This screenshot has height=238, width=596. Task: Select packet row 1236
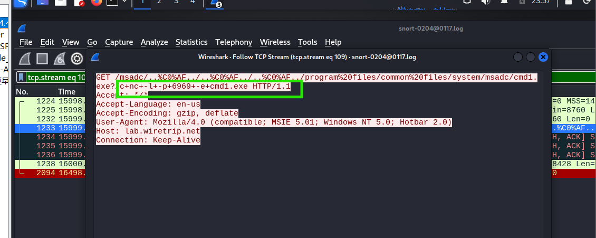51,155
